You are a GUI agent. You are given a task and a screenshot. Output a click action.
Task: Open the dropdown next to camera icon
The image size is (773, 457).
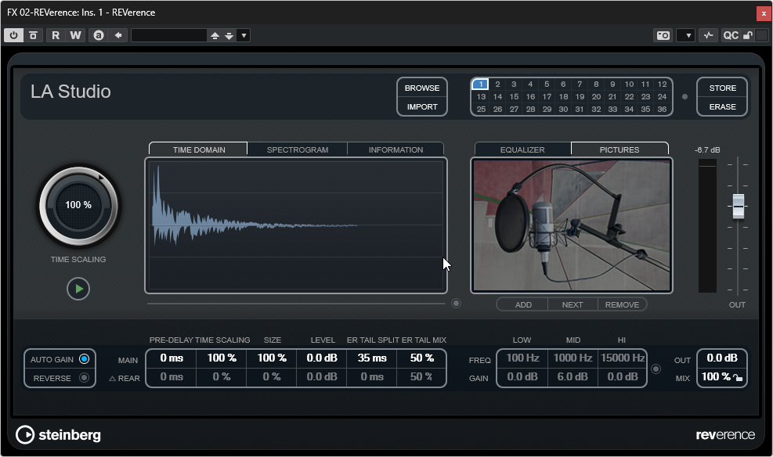click(686, 35)
